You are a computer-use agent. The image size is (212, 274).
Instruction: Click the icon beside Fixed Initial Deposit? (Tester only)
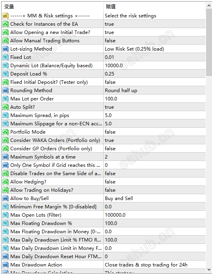coord(6,82)
